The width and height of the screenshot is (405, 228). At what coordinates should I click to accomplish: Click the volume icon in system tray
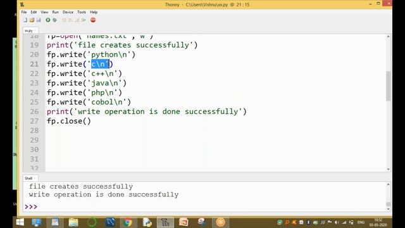[337, 222]
